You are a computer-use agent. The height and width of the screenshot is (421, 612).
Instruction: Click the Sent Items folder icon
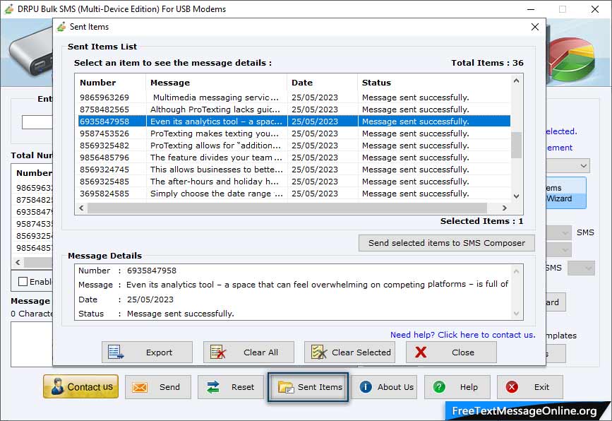pyautogui.click(x=286, y=387)
